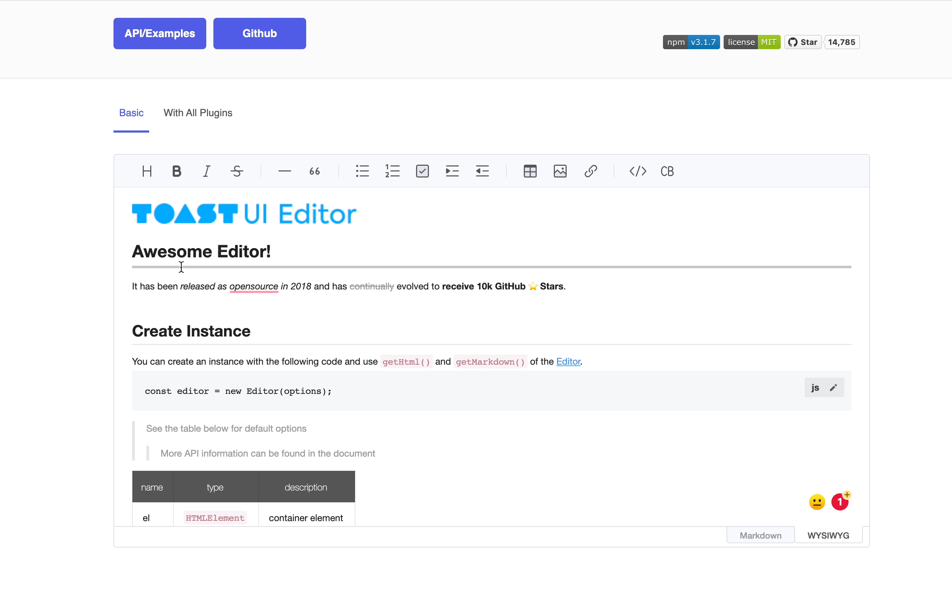This screenshot has height=591, width=952.
Task: Outdent the current line
Action: pyautogui.click(x=482, y=171)
